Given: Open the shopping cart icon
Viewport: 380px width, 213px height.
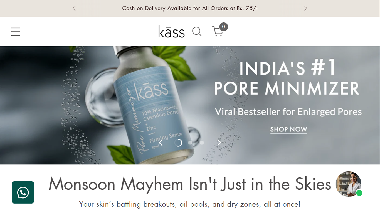Looking at the screenshot, I should click(x=218, y=31).
